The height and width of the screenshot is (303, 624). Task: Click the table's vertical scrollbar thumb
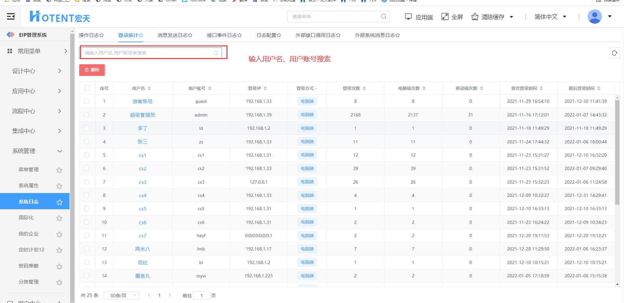tap(617, 152)
